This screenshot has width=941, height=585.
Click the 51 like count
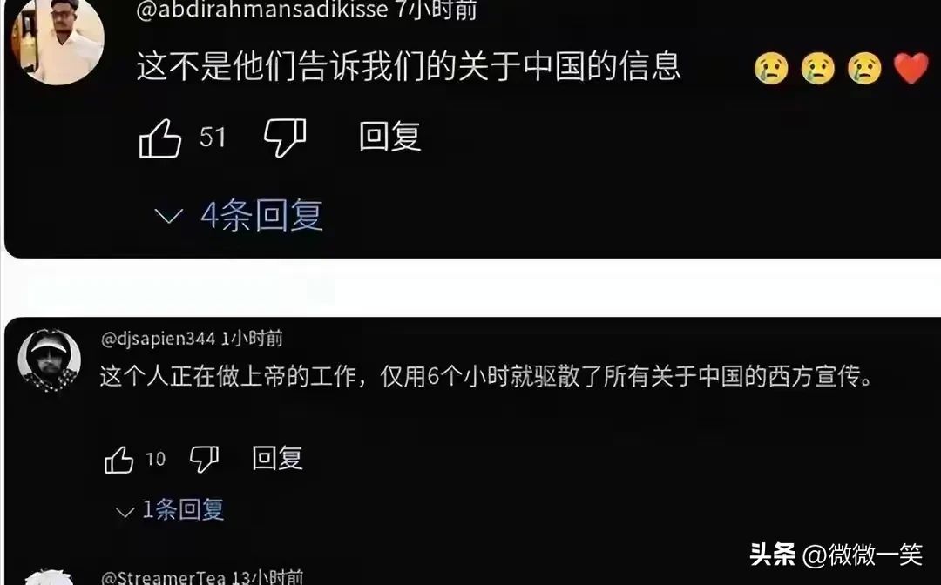[x=213, y=138]
